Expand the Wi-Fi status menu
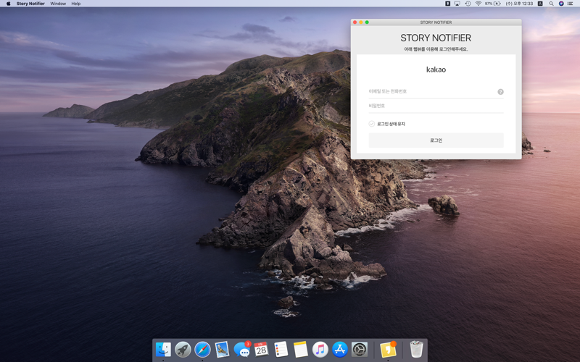580x362 pixels. tap(478, 4)
